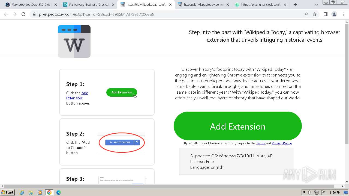Screen dimensions: 349x196
Task: Click the small green Add Extension button
Action: tap(122, 92)
